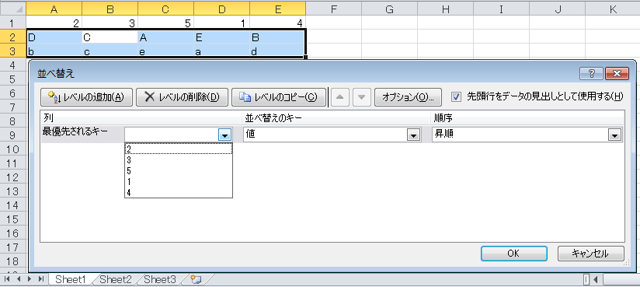Insert a new worksheet via tab icon
This screenshot has height=287, width=640.
196,280
